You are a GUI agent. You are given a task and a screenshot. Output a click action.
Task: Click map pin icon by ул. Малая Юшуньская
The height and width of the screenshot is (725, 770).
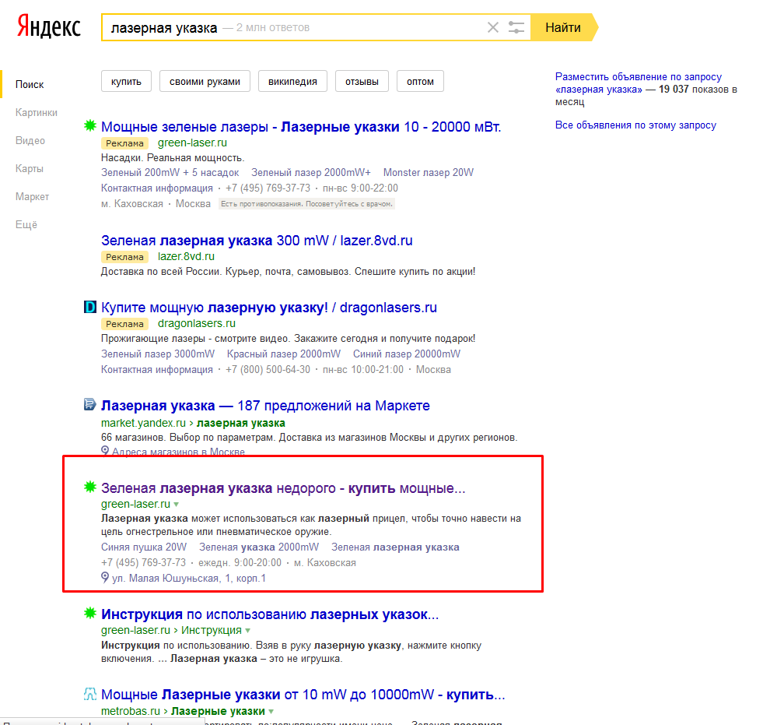(104, 577)
